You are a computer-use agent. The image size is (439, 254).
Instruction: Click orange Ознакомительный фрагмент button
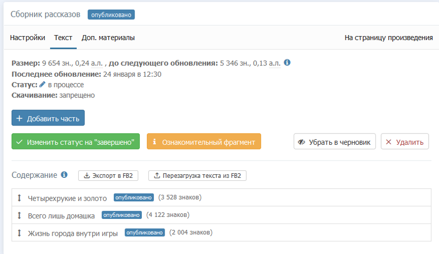coord(204,142)
